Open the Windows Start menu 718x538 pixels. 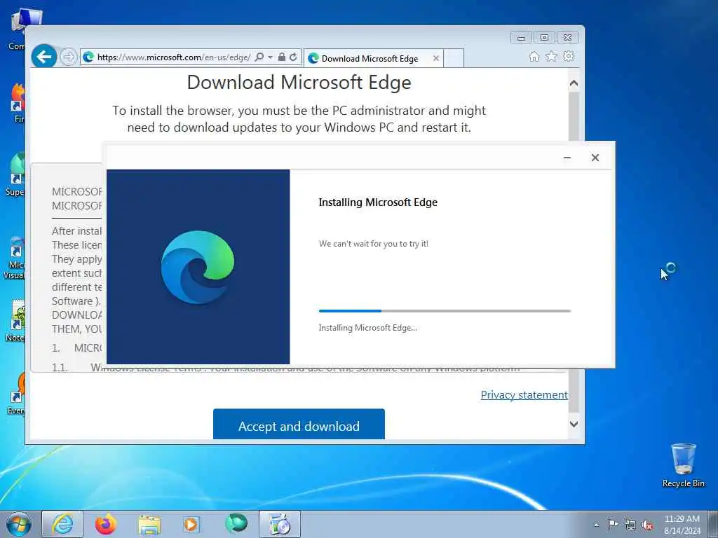pos(19,524)
